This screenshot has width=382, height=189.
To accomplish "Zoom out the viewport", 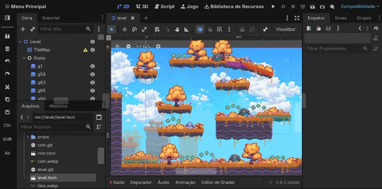I will tap(128, 46).
